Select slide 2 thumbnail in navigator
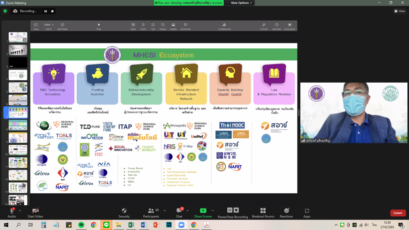Image resolution: width=409 pixels, height=230 pixels. [x=18, y=50]
